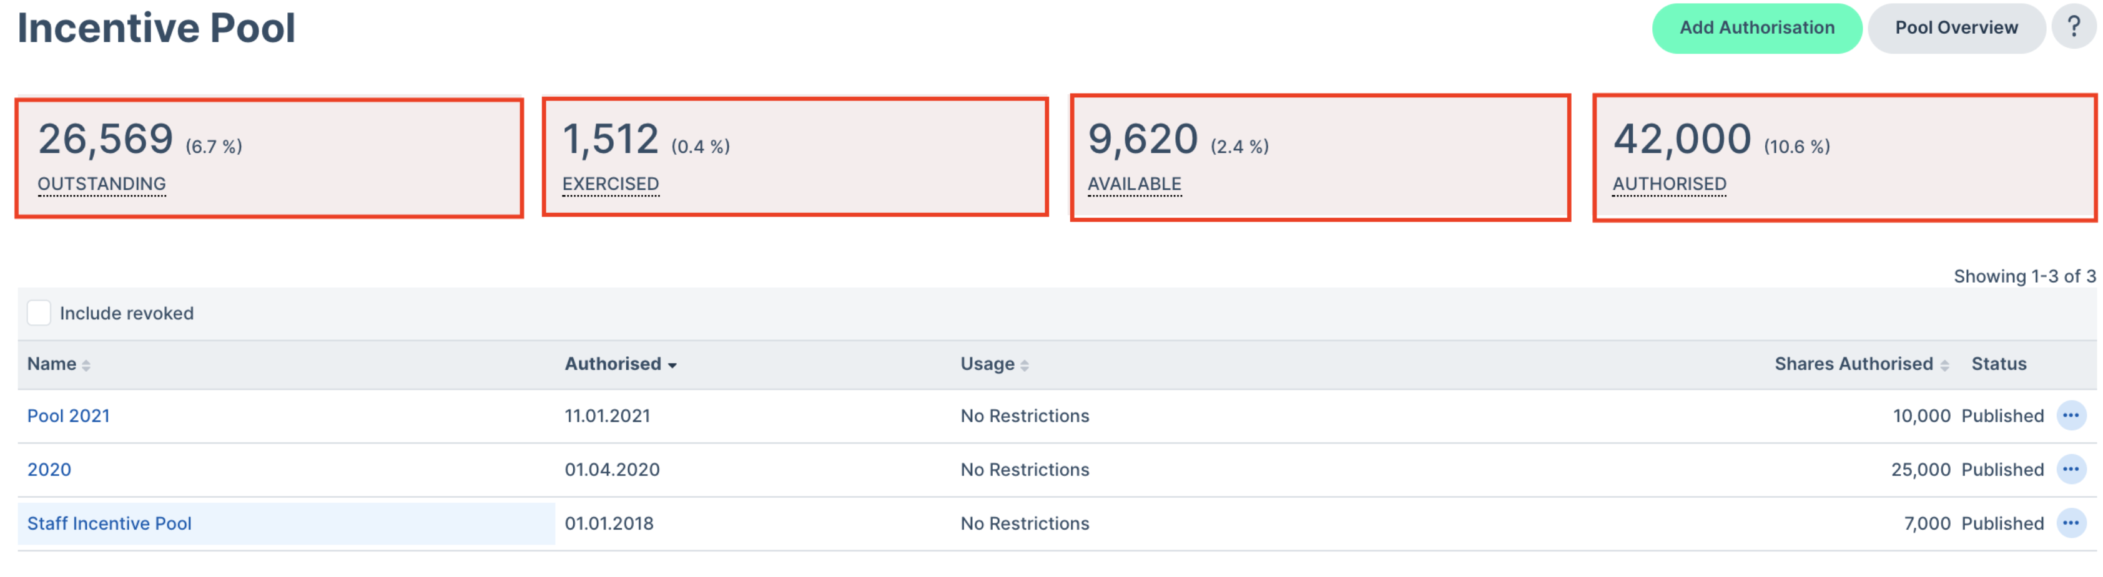Click the (10.6 %) authorised percentage

click(1797, 147)
